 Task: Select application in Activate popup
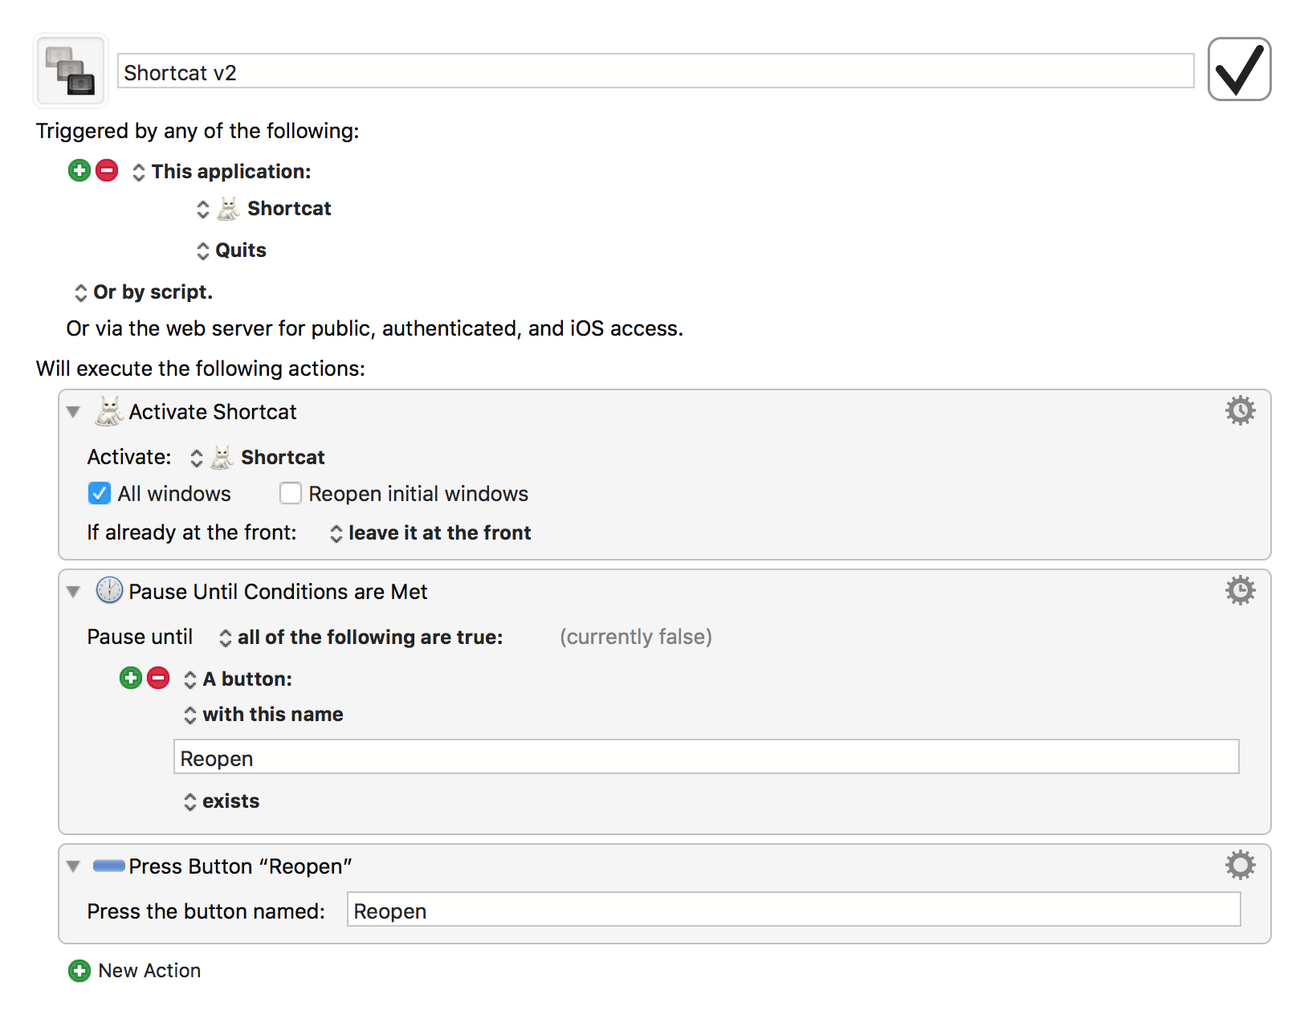(258, 458)
